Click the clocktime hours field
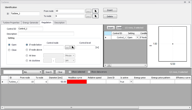192x110 pixels. tap(48, 61)
